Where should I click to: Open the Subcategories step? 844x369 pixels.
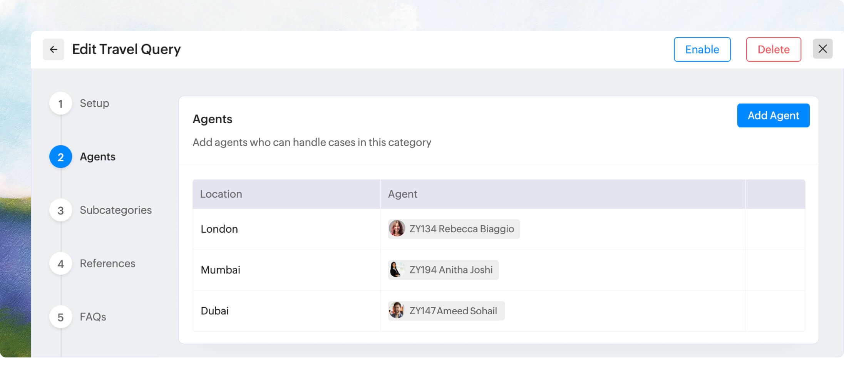pos(116,210)
